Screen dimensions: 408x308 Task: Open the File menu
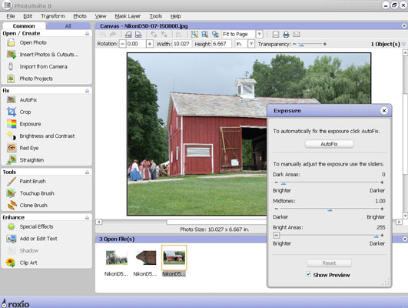[x=11, y=16]
